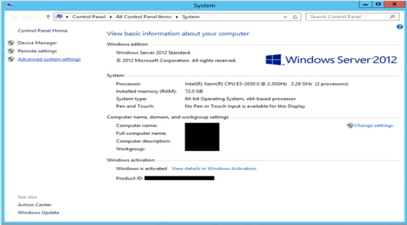Click Change settings link
This screenshot has height=225, width=407.
(373, 126)
